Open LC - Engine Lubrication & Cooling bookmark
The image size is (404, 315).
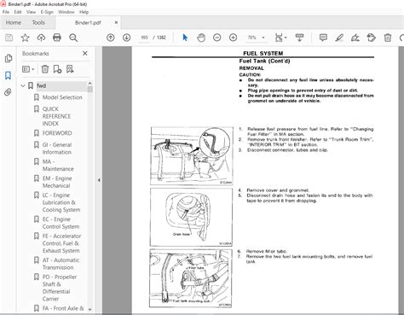click(x=61, y=202)
